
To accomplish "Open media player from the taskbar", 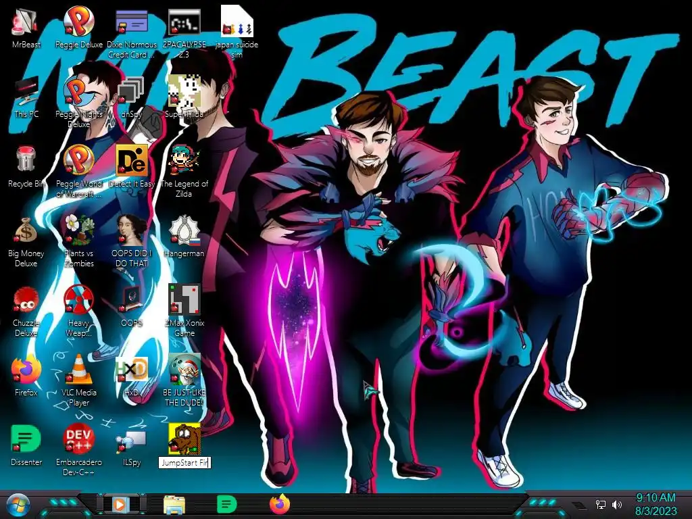I will (120, 504).
